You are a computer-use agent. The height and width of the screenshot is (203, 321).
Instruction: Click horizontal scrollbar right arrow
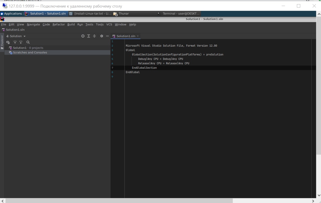coord(313,201)
